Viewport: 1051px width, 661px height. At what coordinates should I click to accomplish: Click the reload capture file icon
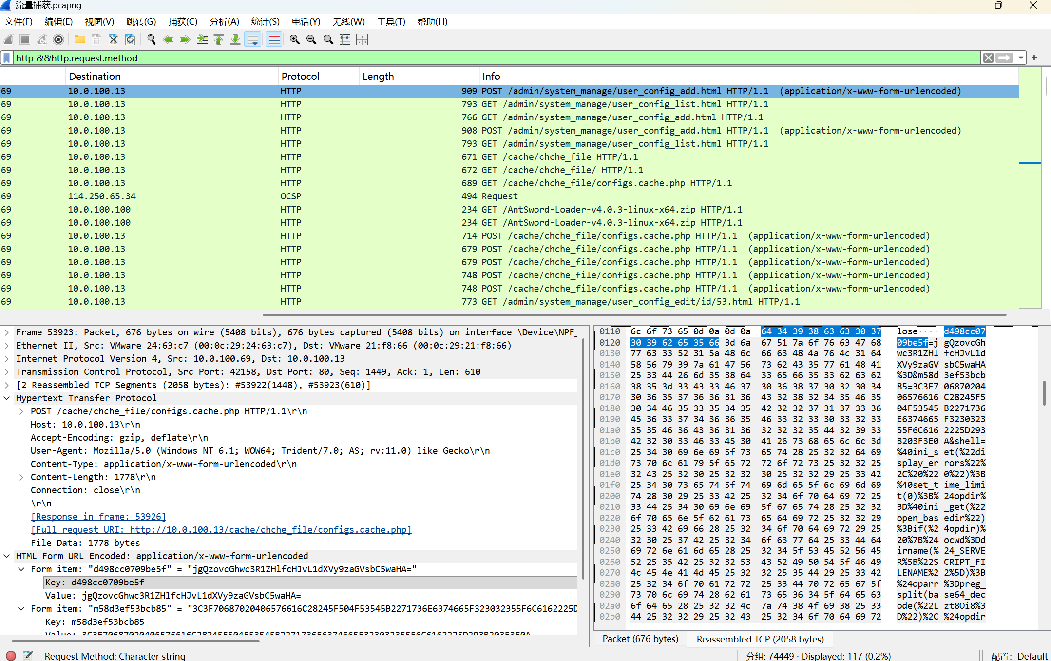click(x=130, y=39)
